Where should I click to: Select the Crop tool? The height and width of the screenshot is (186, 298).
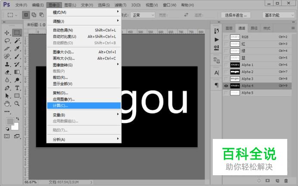click(x=7, y=48)
